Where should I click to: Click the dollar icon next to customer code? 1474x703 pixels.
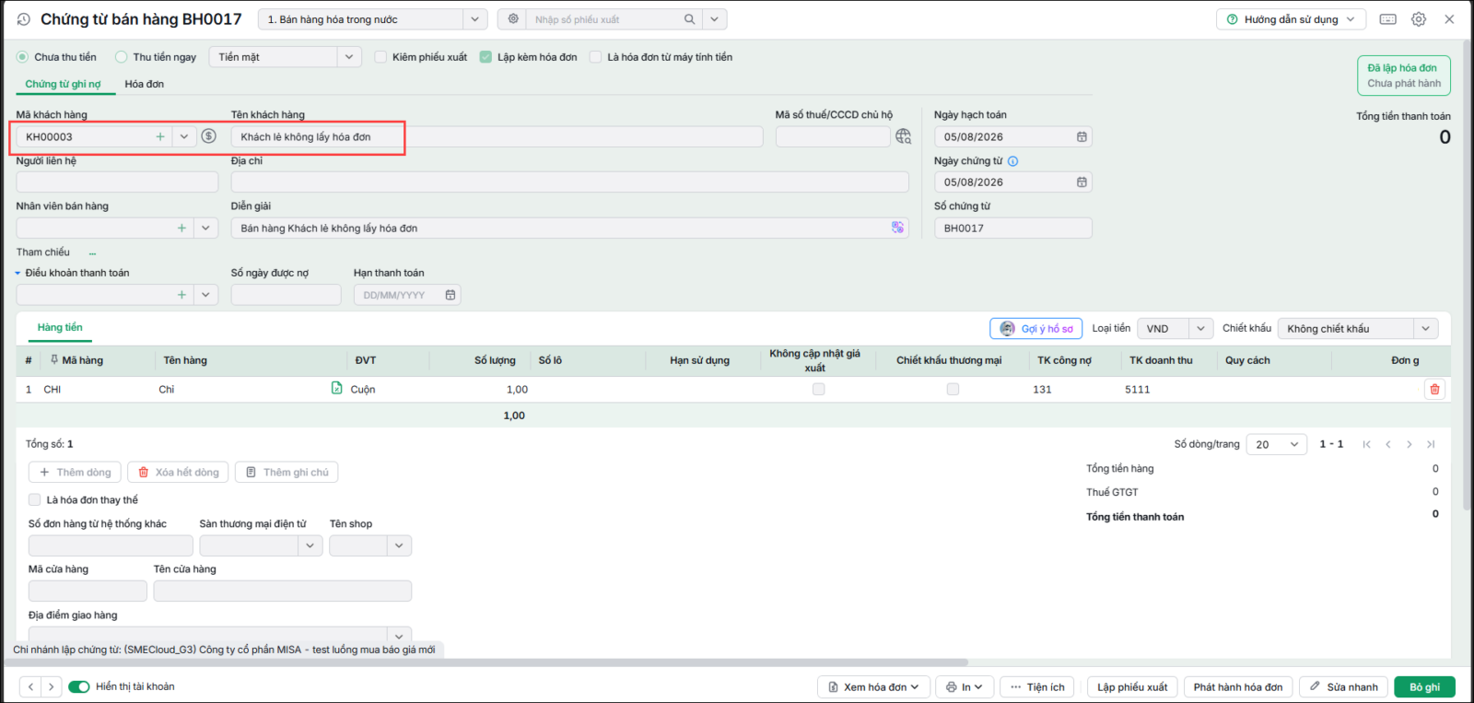click(209, 136)
